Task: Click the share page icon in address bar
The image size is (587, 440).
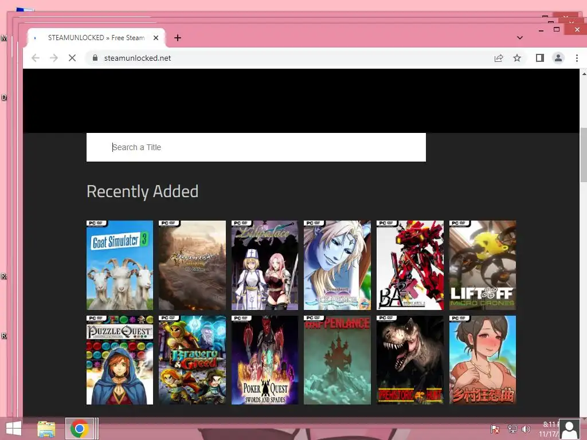Action: pyautogui.click(x=499, y=58)
